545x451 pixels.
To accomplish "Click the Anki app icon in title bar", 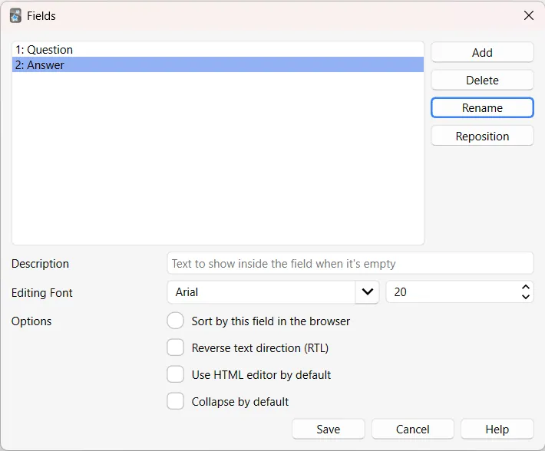I will point(15,16).
